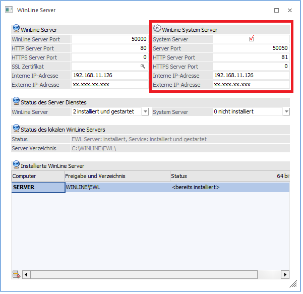Viewport: 303px width, 294px height.
Task: Click the SSL Zertifikat search magnifier icon
Action: pyautogui.click(x=143, y=67)
